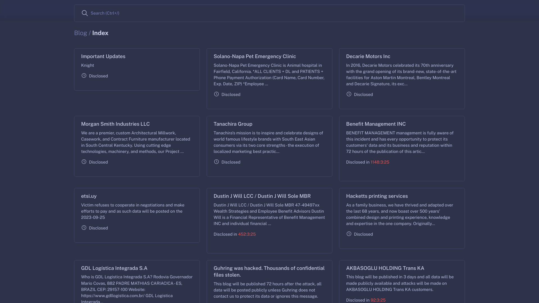Click clock icon on Decarie Motors card

[349, 94]
